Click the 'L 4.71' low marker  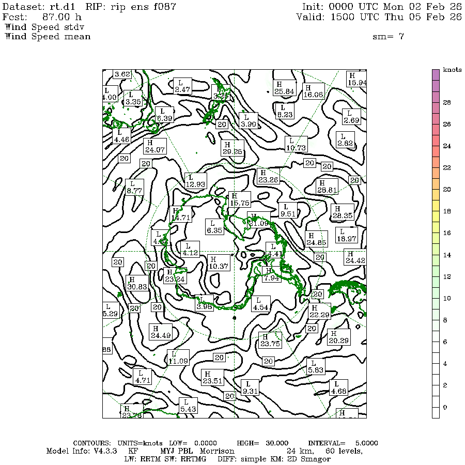click(143, 377)
